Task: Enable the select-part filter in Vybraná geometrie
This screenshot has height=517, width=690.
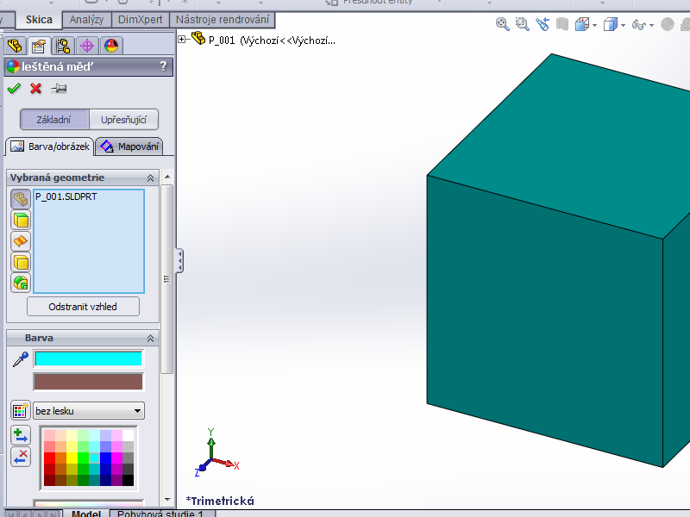Action: click(x=21, y=199)
